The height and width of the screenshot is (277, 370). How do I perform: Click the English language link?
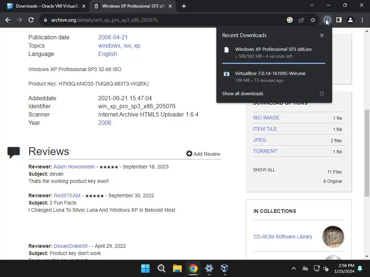point(108,54)
